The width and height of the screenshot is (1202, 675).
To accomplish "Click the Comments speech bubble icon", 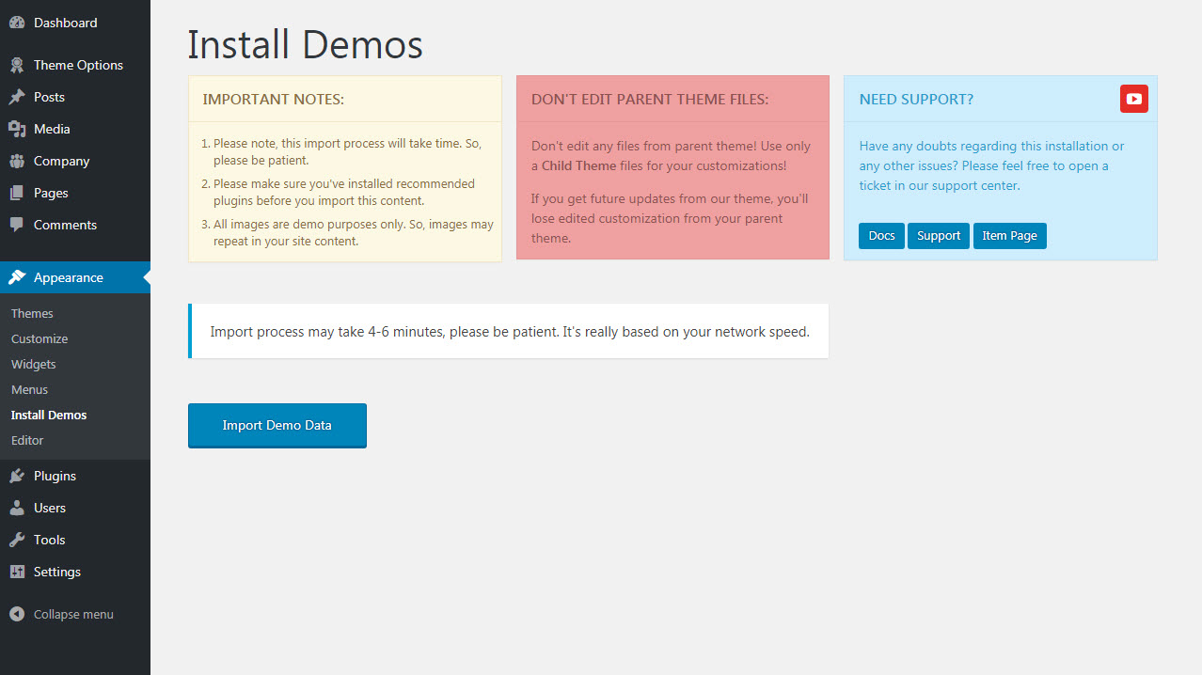I will [17, 225].
